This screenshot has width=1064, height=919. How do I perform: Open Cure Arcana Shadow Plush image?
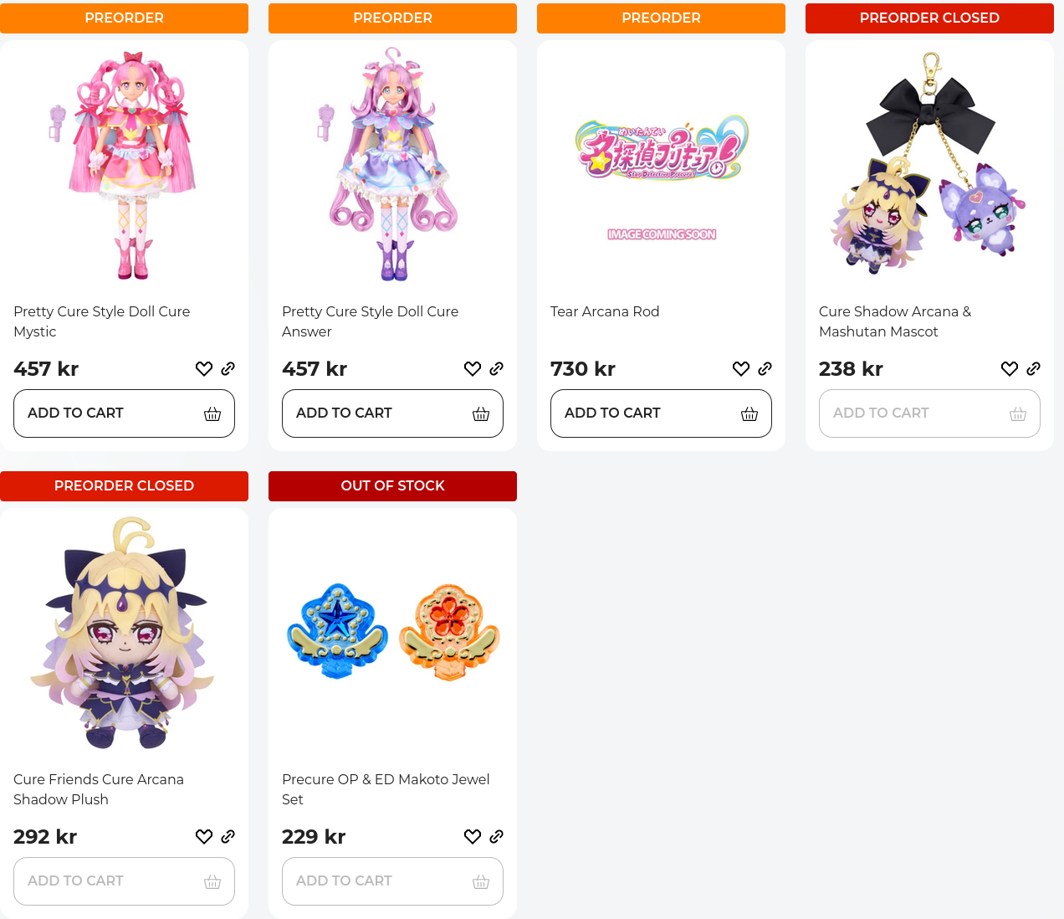(x=124, y=632)
